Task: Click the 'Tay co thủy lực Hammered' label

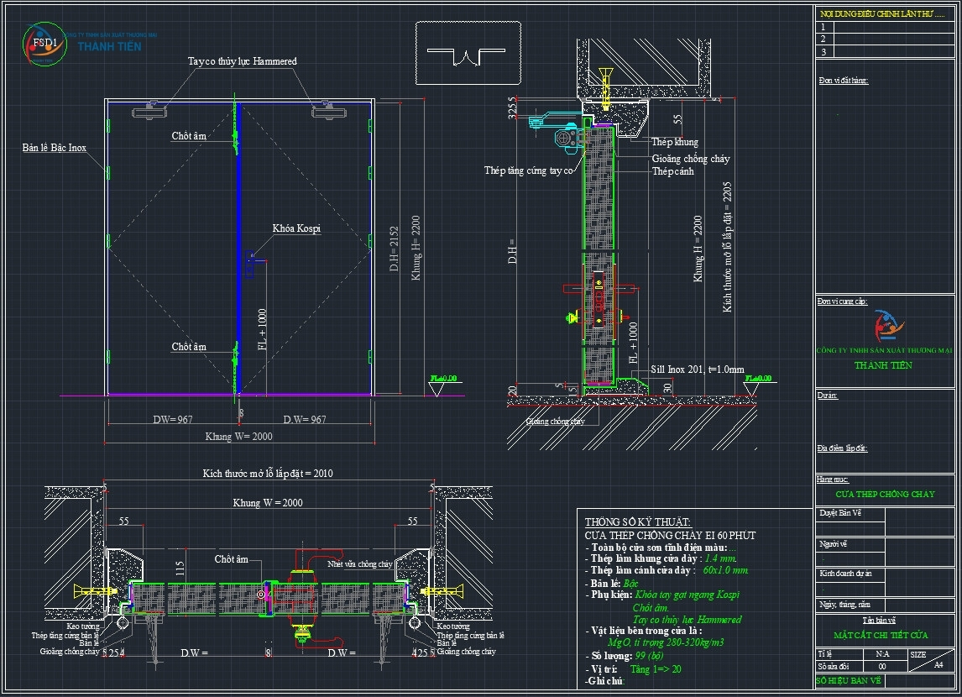Action: click(x=242, y=61)
